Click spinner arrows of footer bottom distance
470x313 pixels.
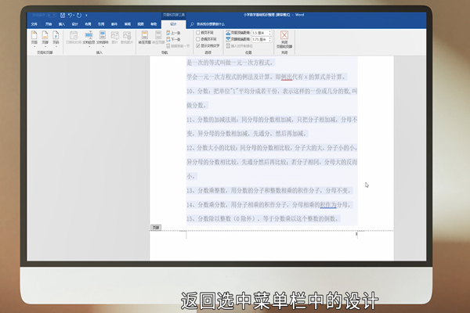pos(269,39)
